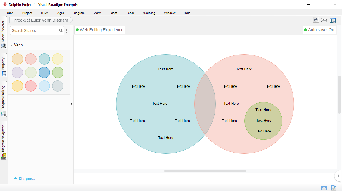Click the palette panel collapse handle

pyautogui.click(x=72, y=104)
